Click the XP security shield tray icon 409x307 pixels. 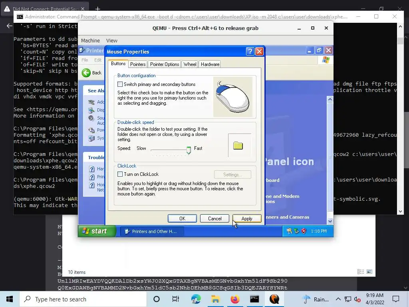(304, 231)
